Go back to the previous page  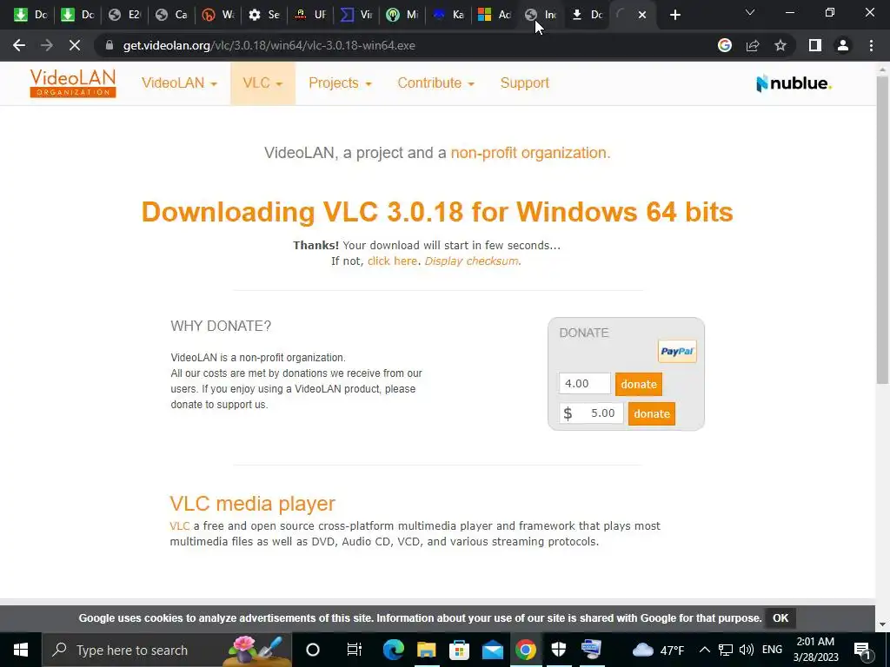point(19,45)
